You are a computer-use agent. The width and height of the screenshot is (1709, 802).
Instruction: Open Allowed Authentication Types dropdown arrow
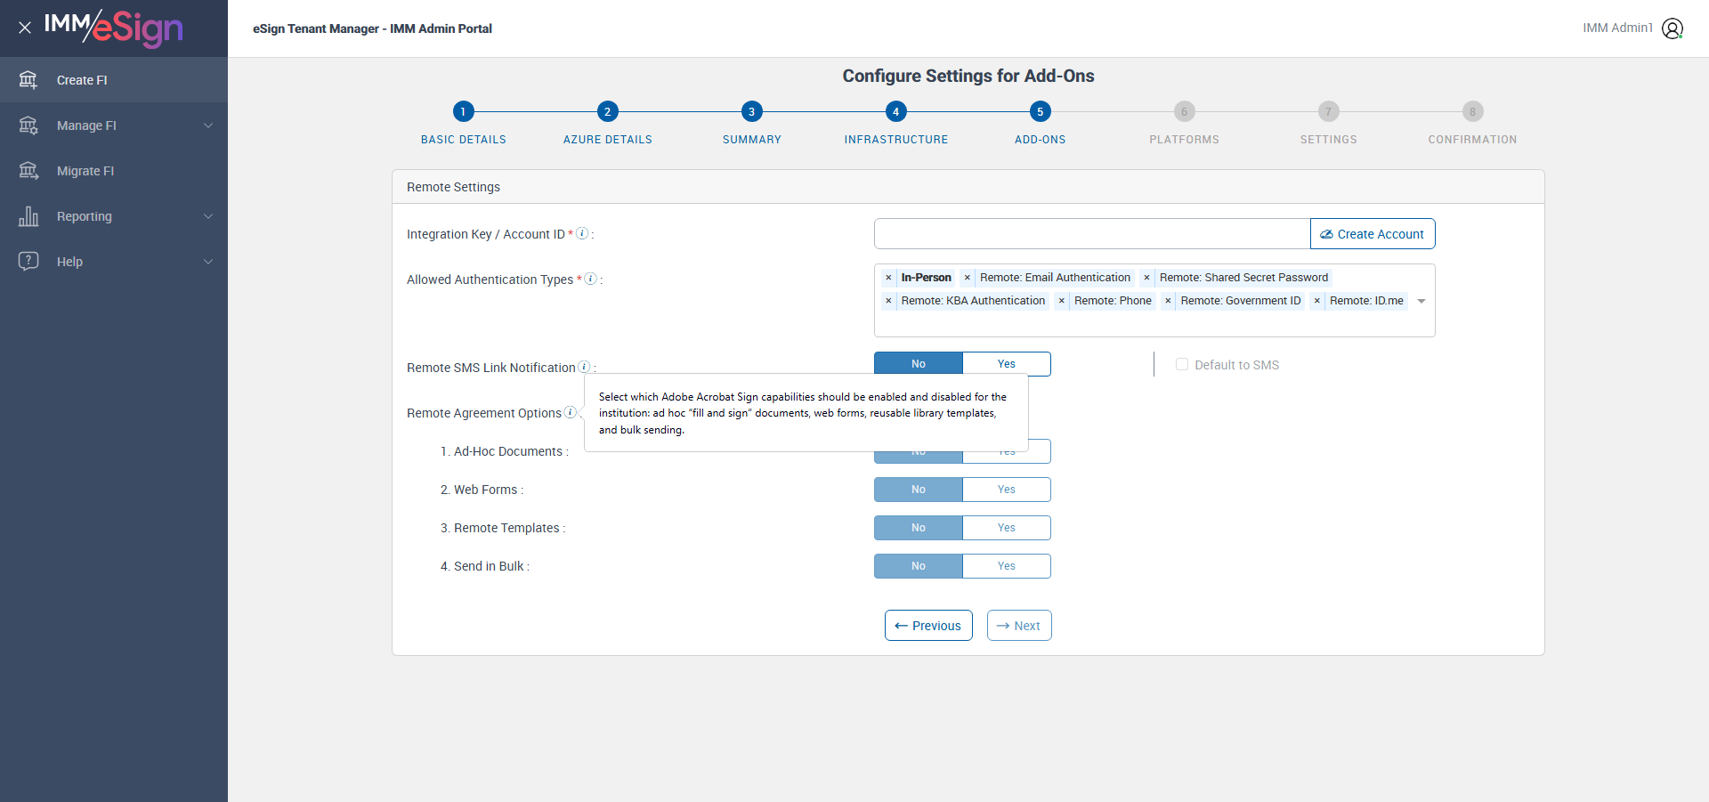click(1421, 301)
